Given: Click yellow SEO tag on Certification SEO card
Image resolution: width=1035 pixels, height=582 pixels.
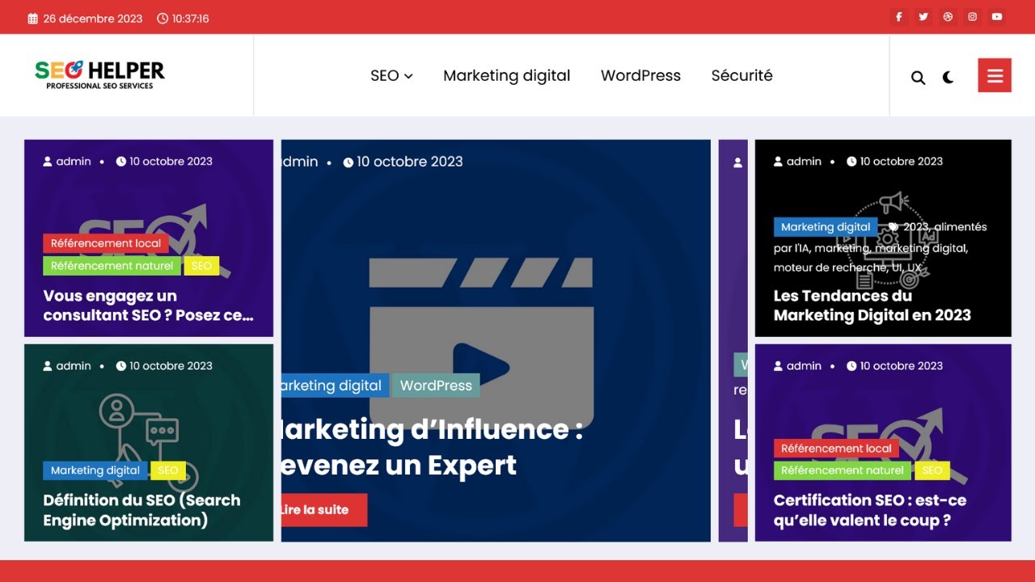Looking at the screenshot, I should coord(932,470).
